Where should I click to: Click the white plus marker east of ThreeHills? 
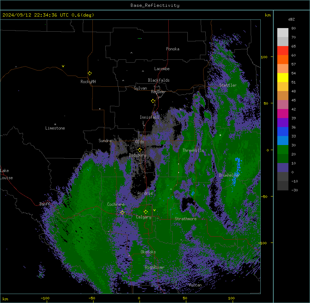220,135
